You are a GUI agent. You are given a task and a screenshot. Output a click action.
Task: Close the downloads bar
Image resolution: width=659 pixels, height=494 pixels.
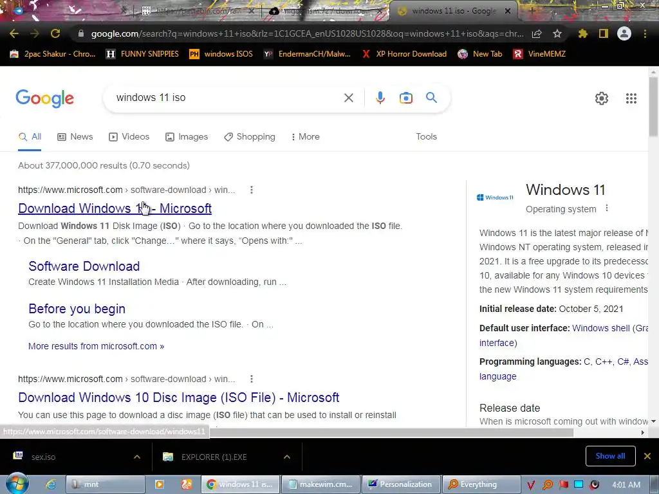(x=647, y=456)
